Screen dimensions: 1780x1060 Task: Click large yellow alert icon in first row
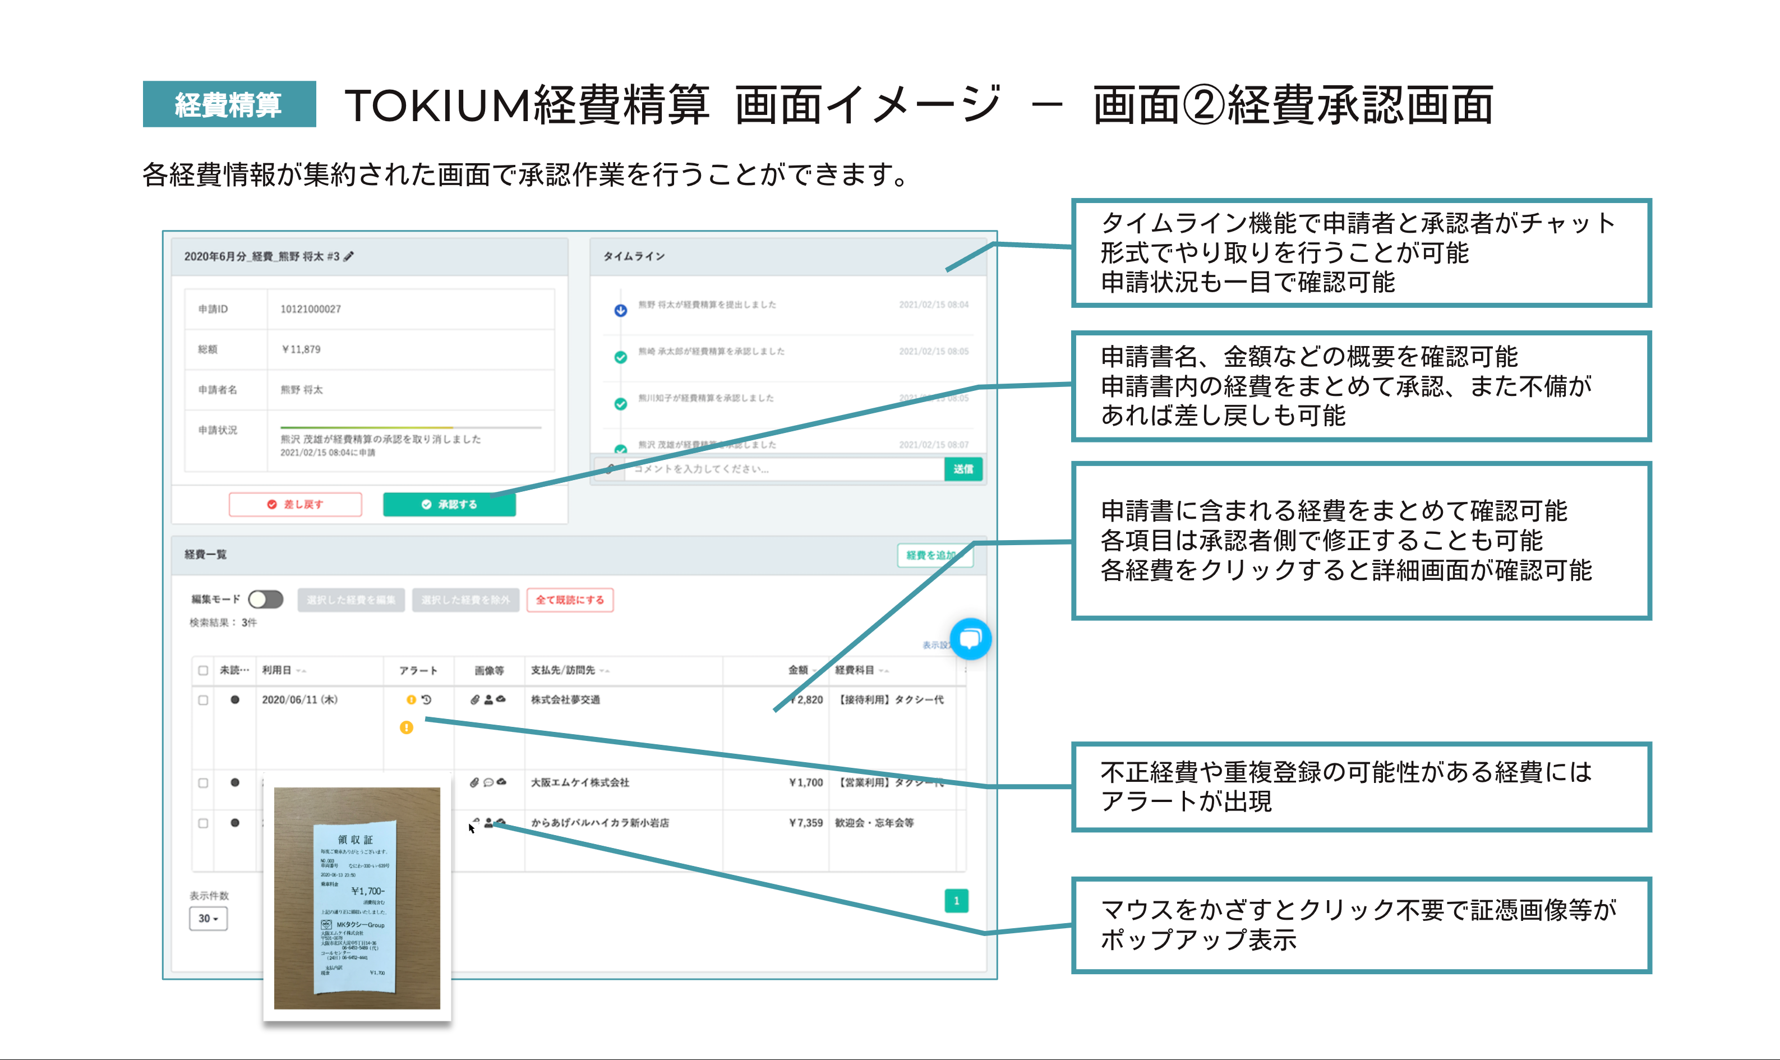pyautogui.click(x=406, y=727)
